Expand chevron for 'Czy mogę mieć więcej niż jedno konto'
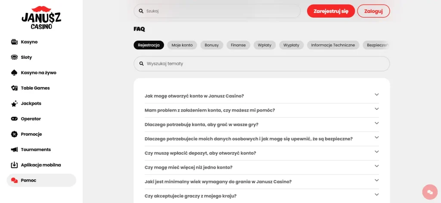Image resolution: width=441 pixels, height=203 pixels. click(376, 166)
